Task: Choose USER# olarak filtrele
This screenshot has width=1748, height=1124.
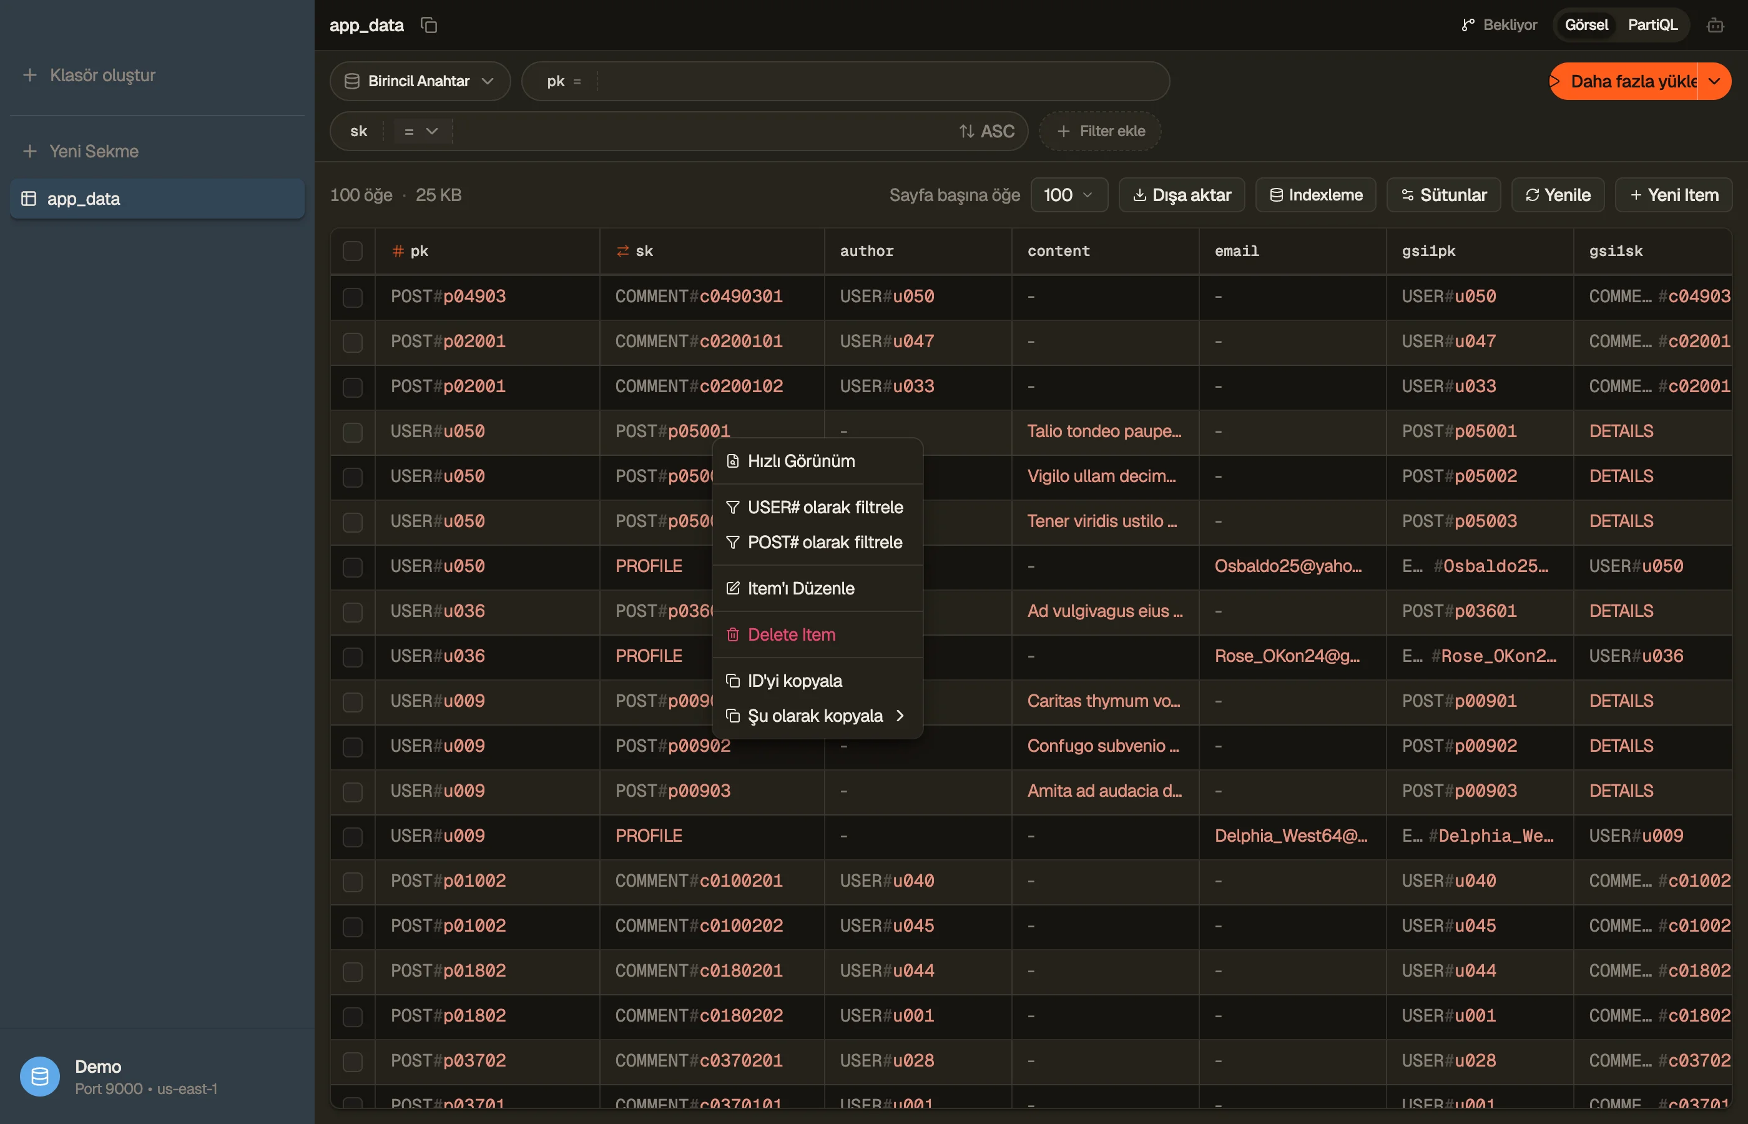Action: point(817,507)
